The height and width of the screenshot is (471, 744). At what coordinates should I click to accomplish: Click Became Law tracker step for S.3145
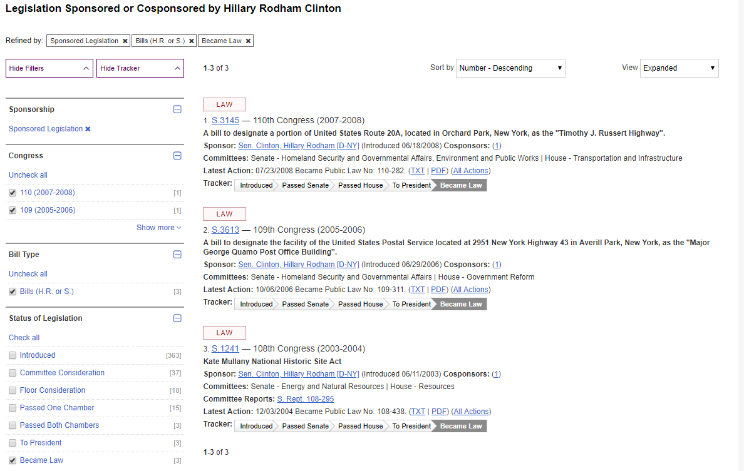pyautogui.click(x=461, y=185)
